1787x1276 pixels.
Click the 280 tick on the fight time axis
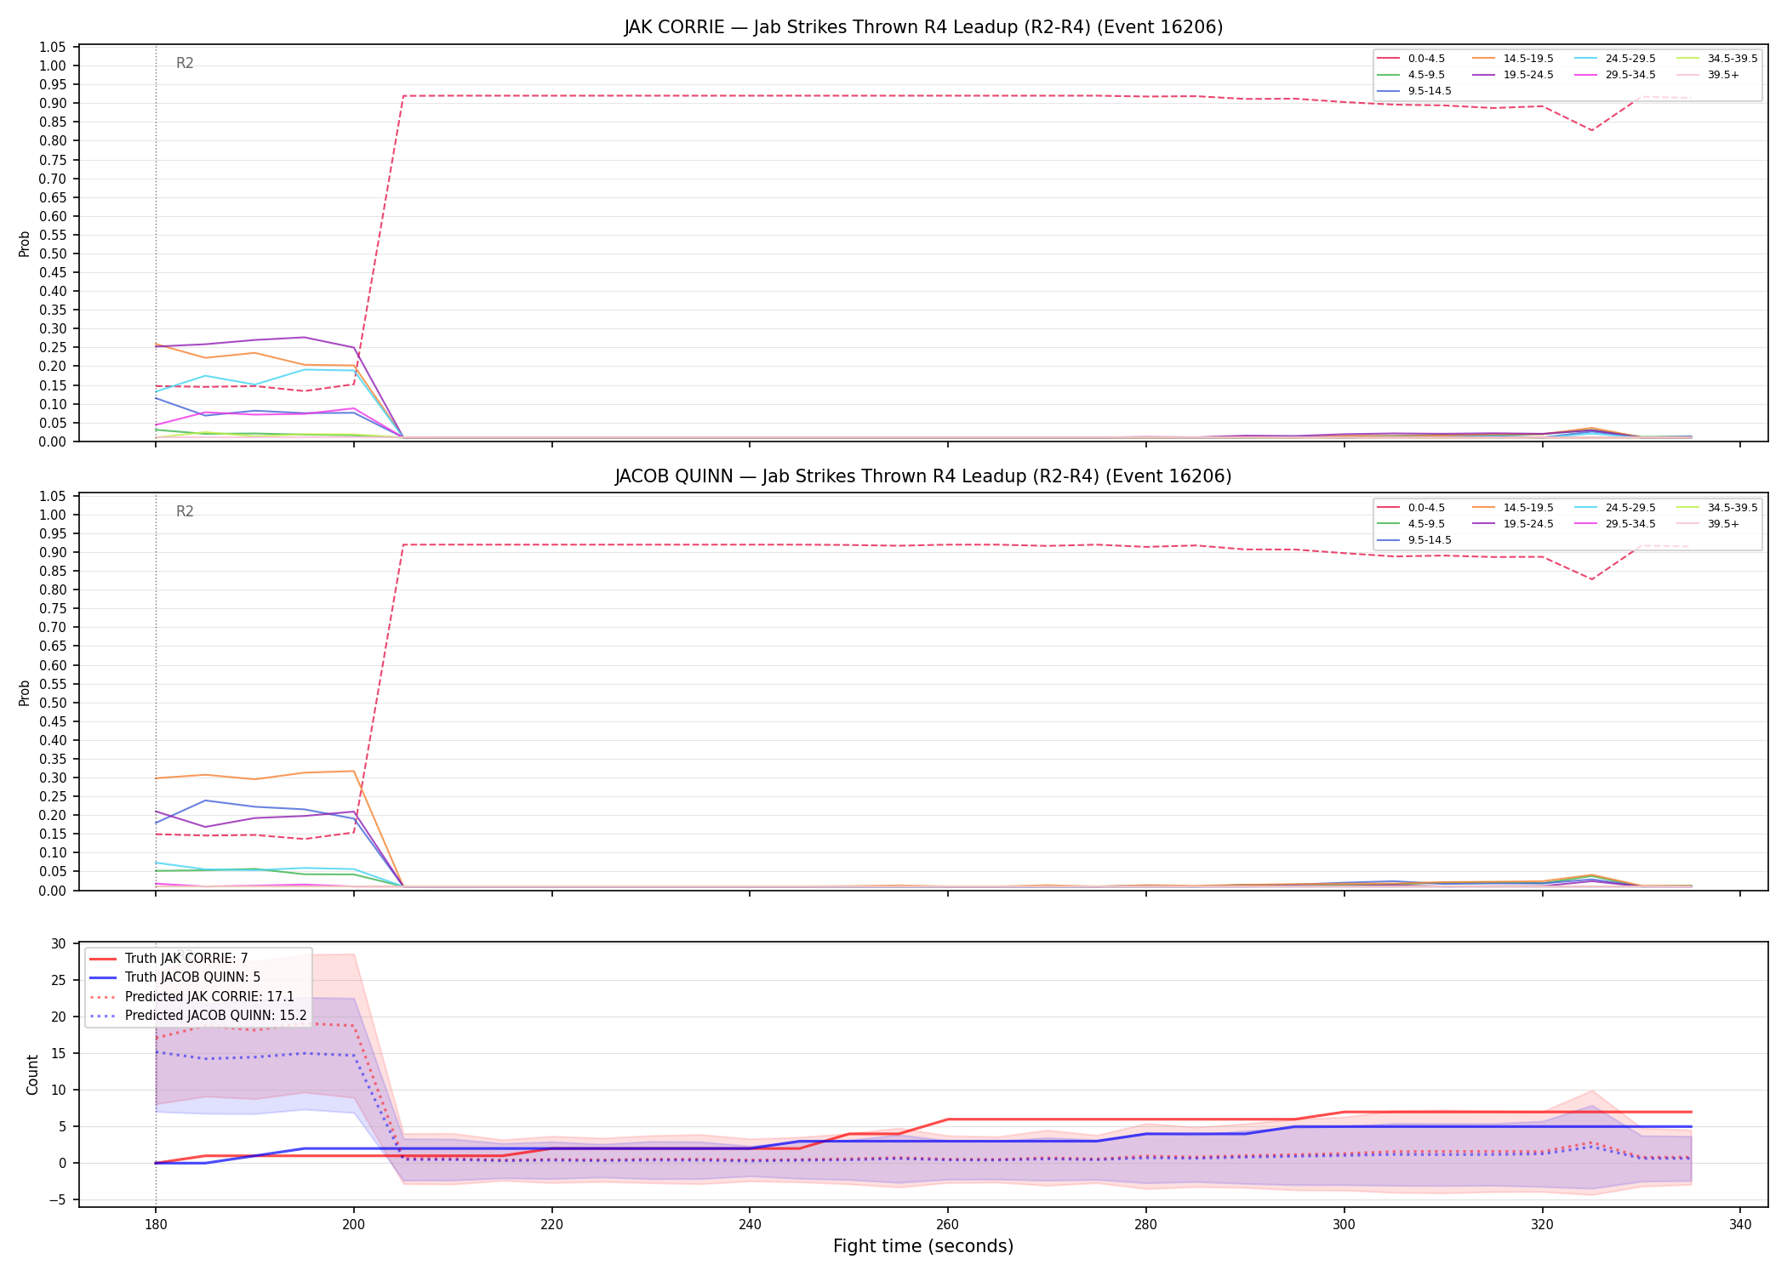pos(1145,1225)
